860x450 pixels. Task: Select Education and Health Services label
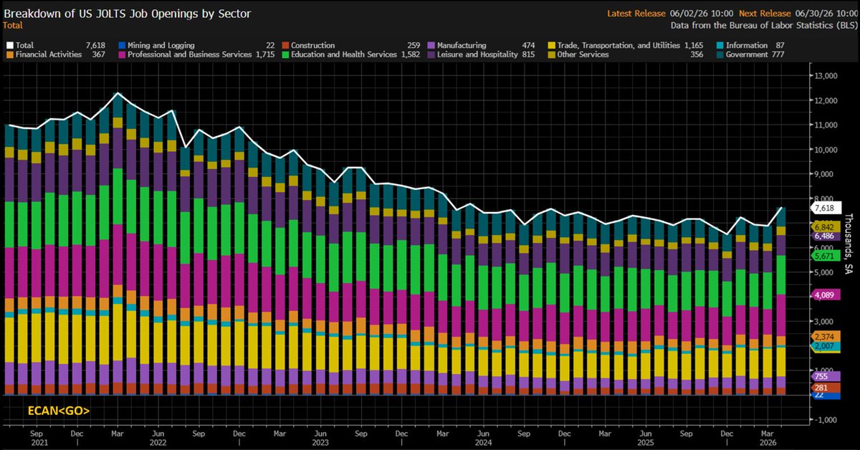[x=344, y=54]
